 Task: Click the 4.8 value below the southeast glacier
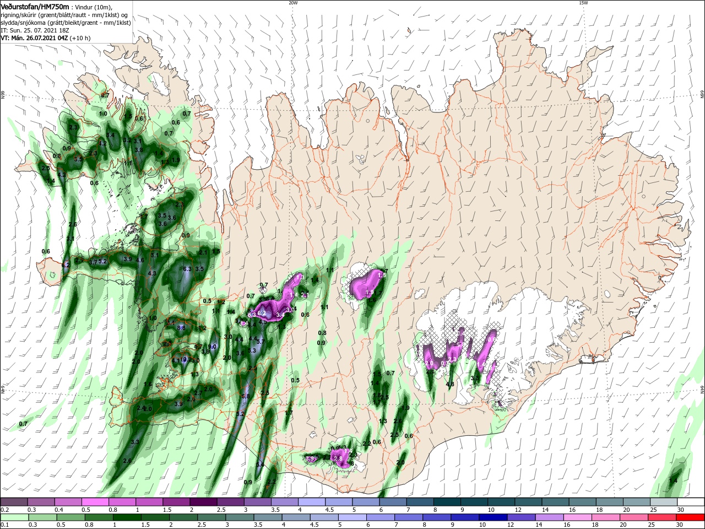coord(450,384)
